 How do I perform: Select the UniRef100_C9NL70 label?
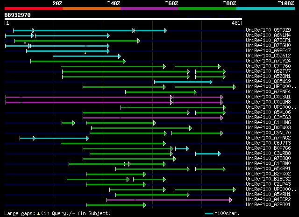pos(268,133)
